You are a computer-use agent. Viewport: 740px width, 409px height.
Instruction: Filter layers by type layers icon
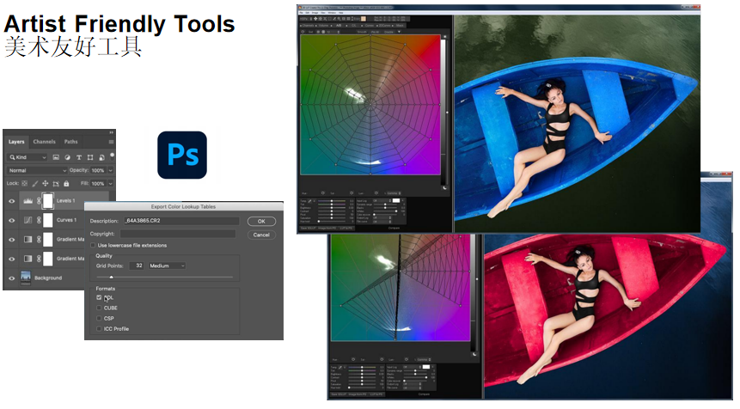tap(78, 158)
